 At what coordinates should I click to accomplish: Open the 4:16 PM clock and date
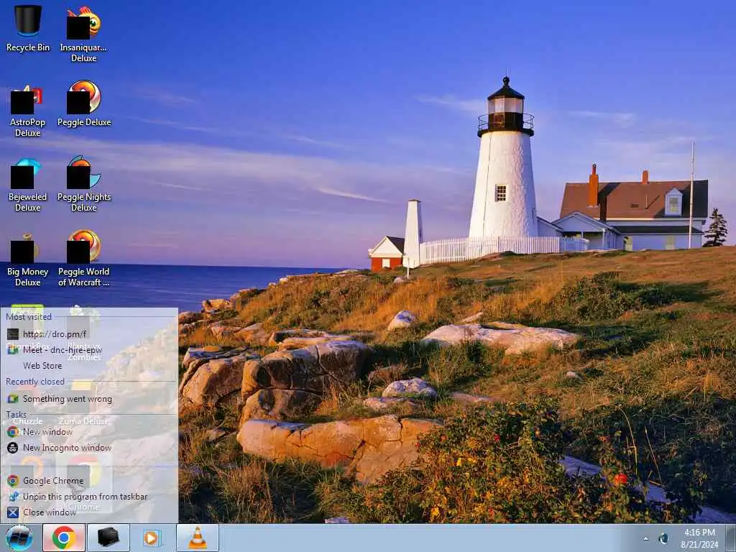tap(699, 538)
